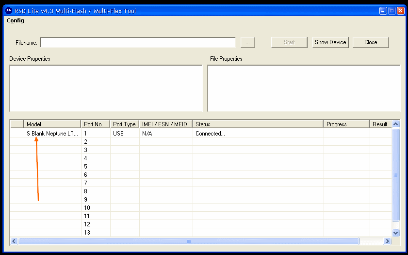The height and width of the screenshot is (255, 408).
Task: Select the row for port number 1
Action: [201, 134]
